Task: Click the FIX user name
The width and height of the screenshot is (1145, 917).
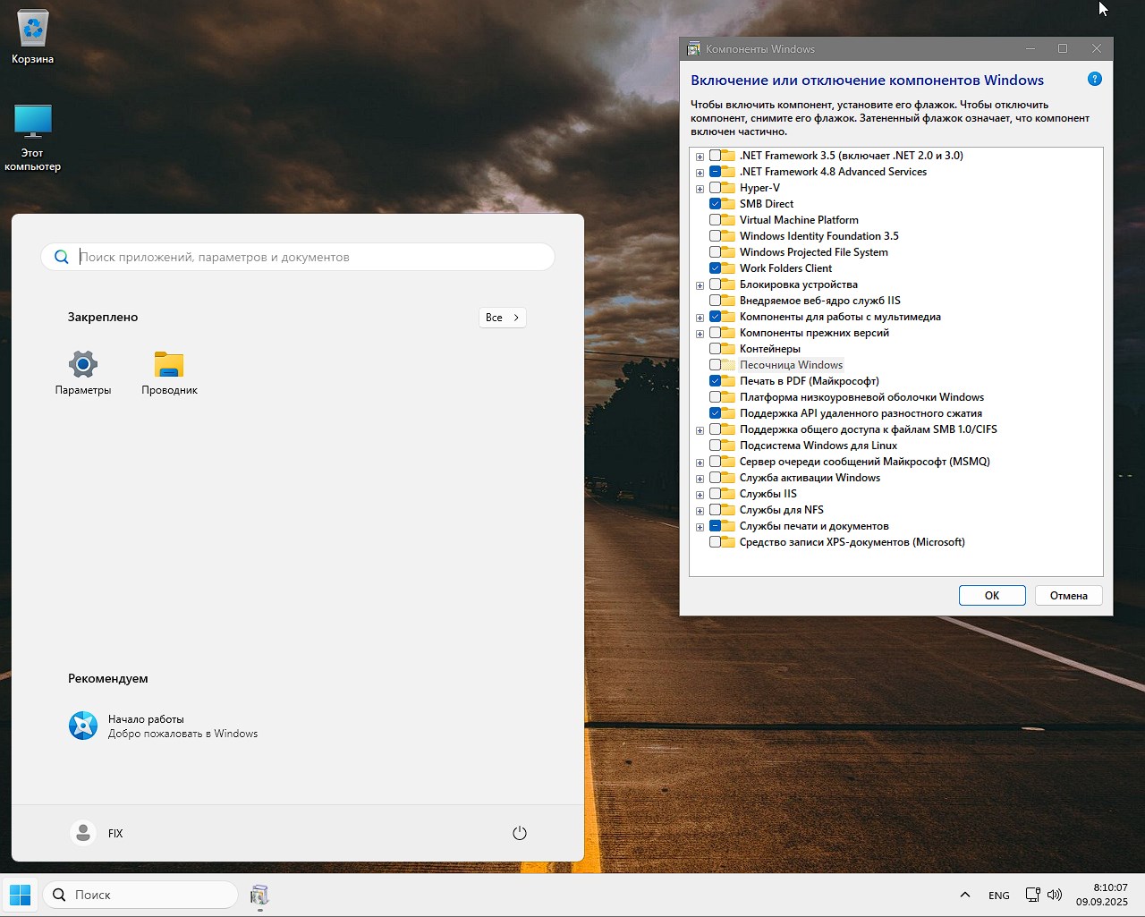Action: [x=115, y=833]
